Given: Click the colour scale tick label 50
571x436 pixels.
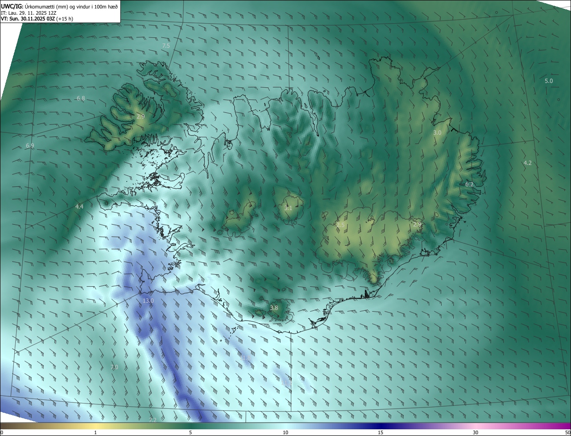Looking at the screenshot, I should [x=567, y=432].
